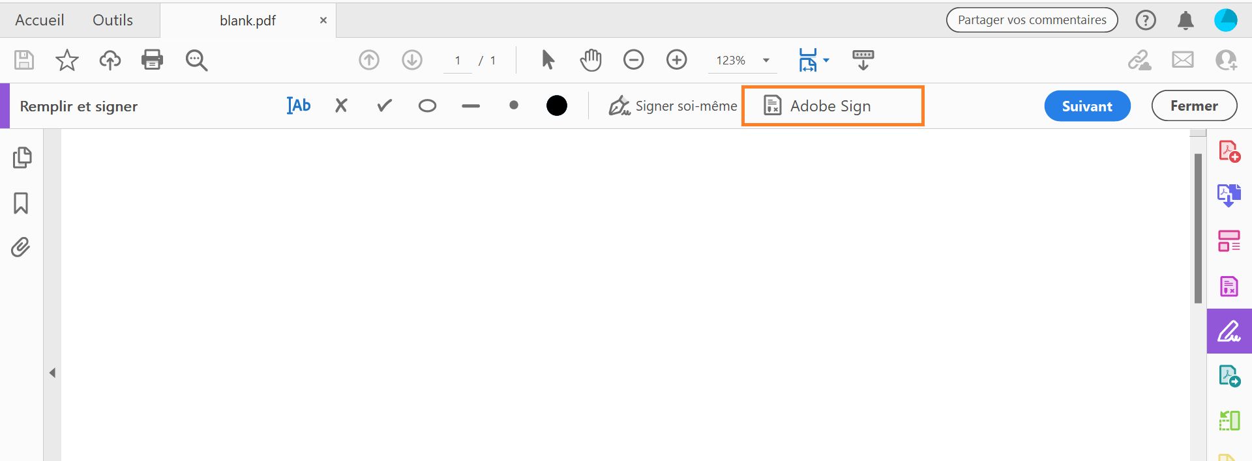Click the read mode keyboard icon

tap(863, 60)
